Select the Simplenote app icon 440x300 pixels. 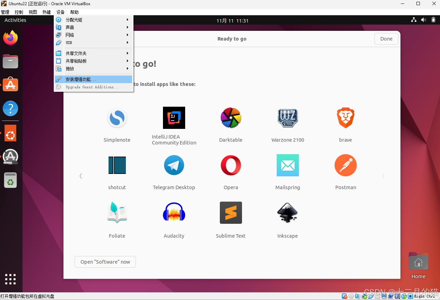[x=117, y=118]
